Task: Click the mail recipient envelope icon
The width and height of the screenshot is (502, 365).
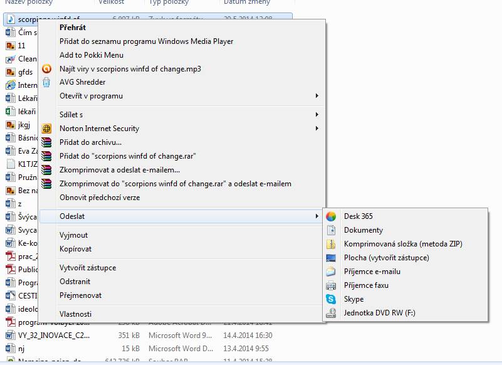Action: (x=331, y=272)
